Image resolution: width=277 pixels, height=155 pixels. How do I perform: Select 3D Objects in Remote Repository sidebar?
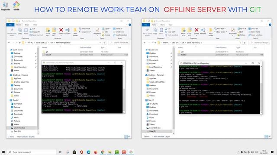(18, 104)
